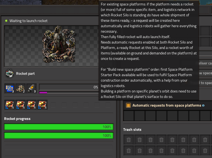Click the green status indicator dot
The height and width of the screenshot is (158, 212).
6,21
